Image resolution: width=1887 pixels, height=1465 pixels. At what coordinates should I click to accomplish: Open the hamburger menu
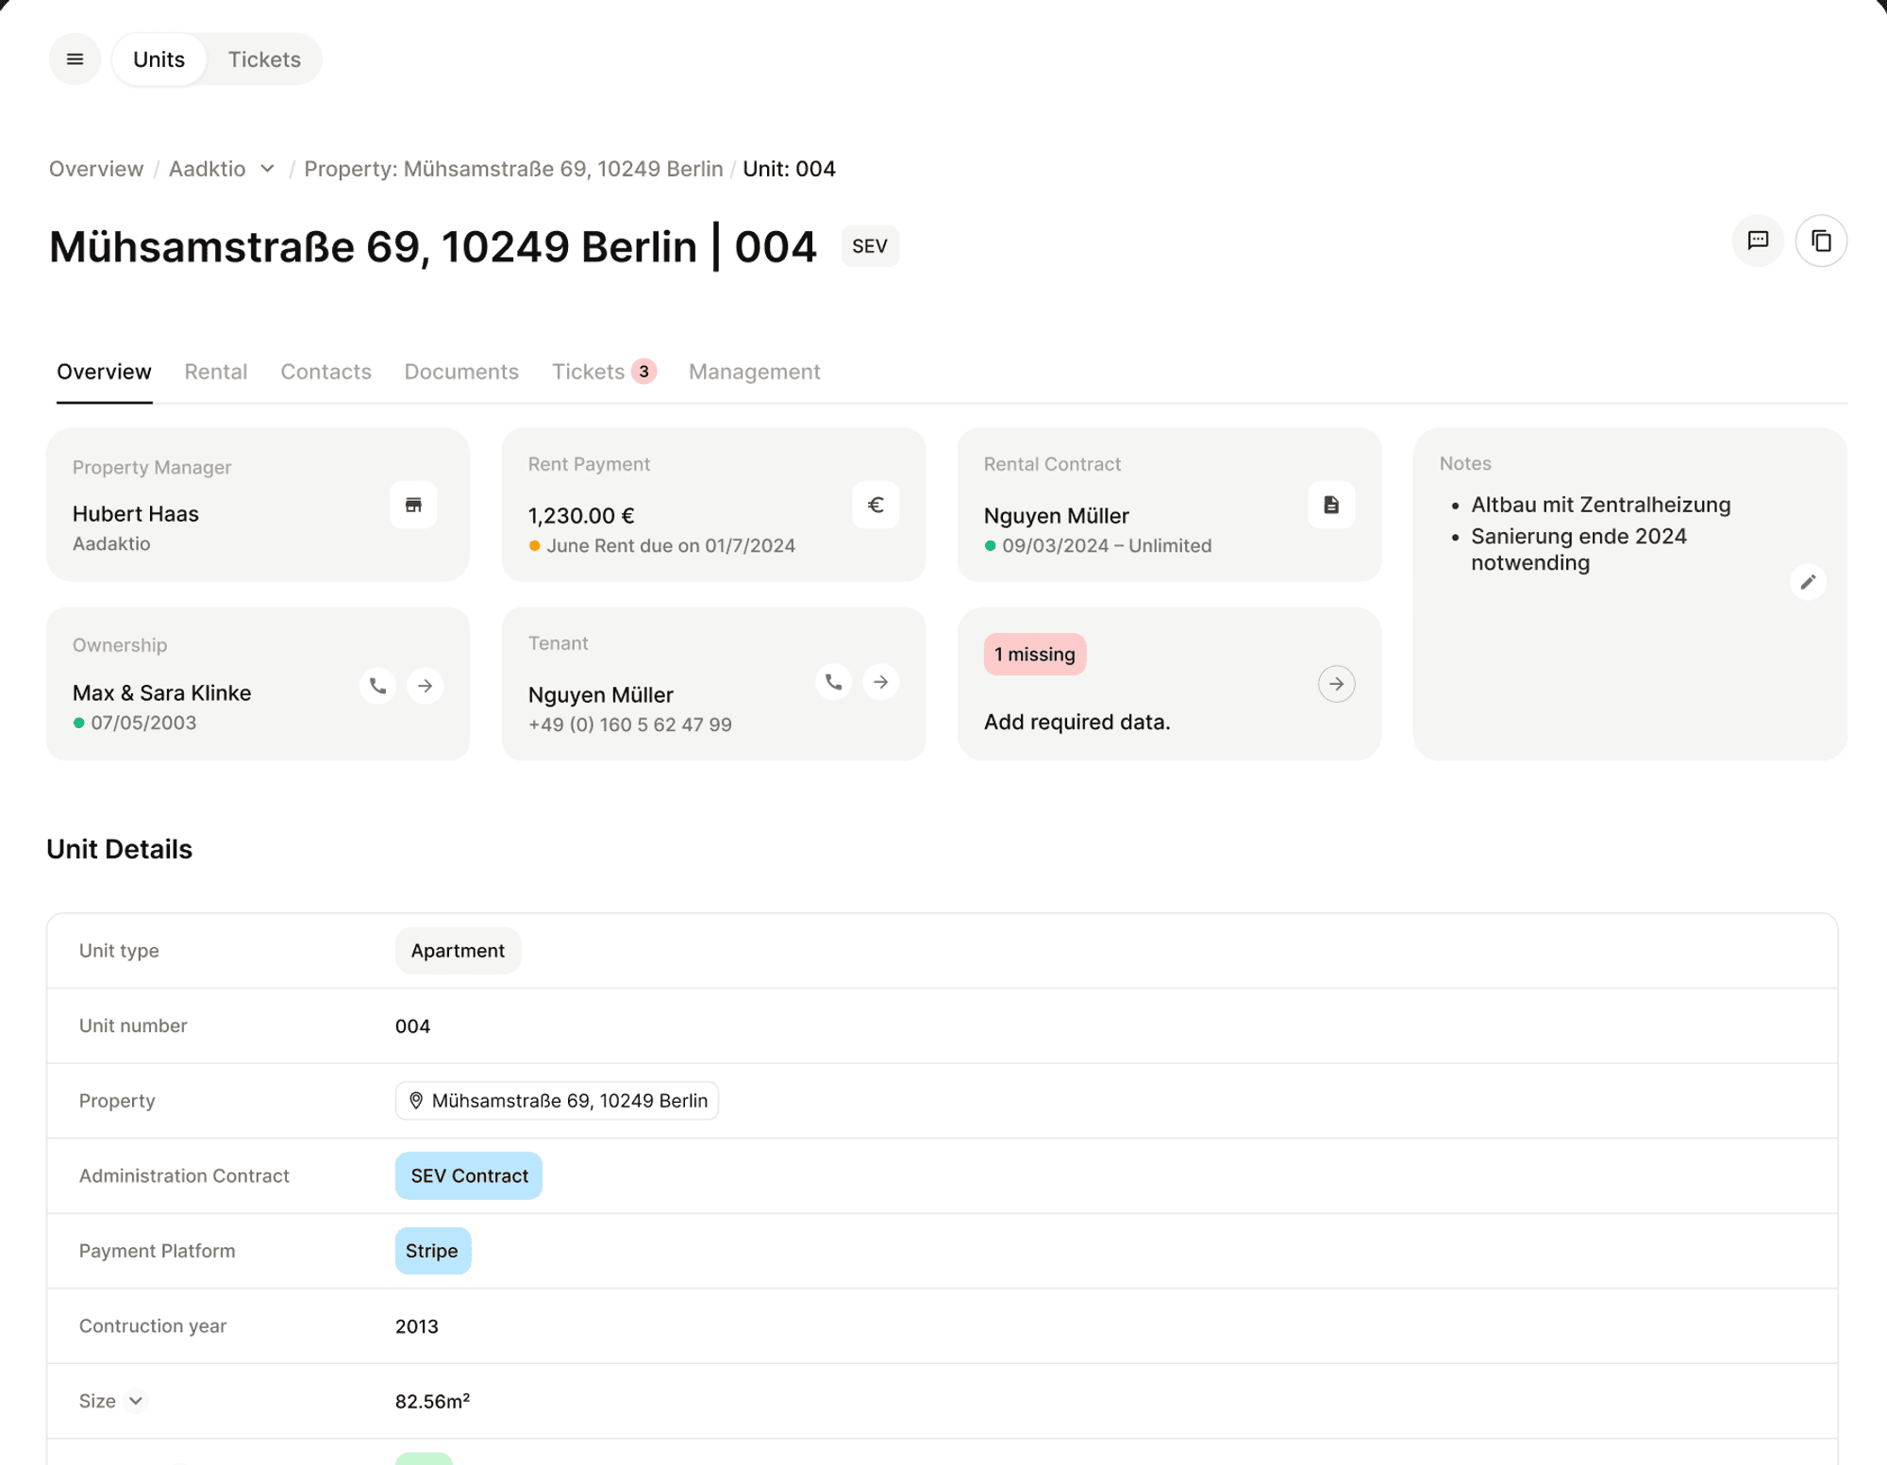75,59
